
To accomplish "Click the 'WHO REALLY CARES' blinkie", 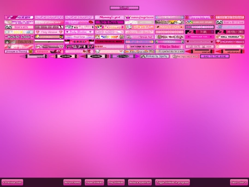I will click(x=230, y=32).
